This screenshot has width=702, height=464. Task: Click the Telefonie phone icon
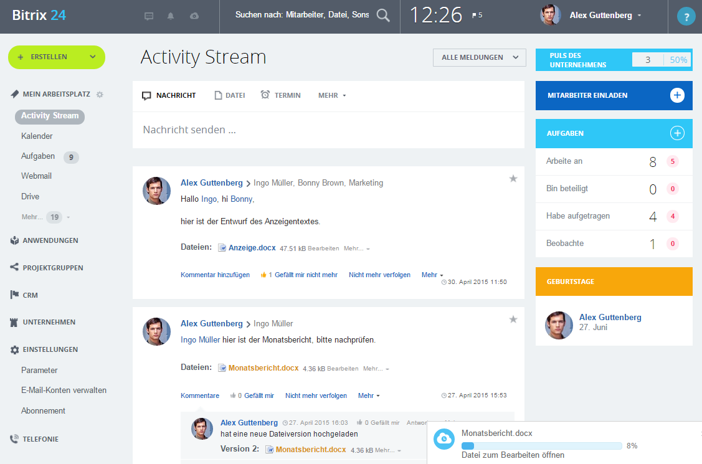pos(14,438)
